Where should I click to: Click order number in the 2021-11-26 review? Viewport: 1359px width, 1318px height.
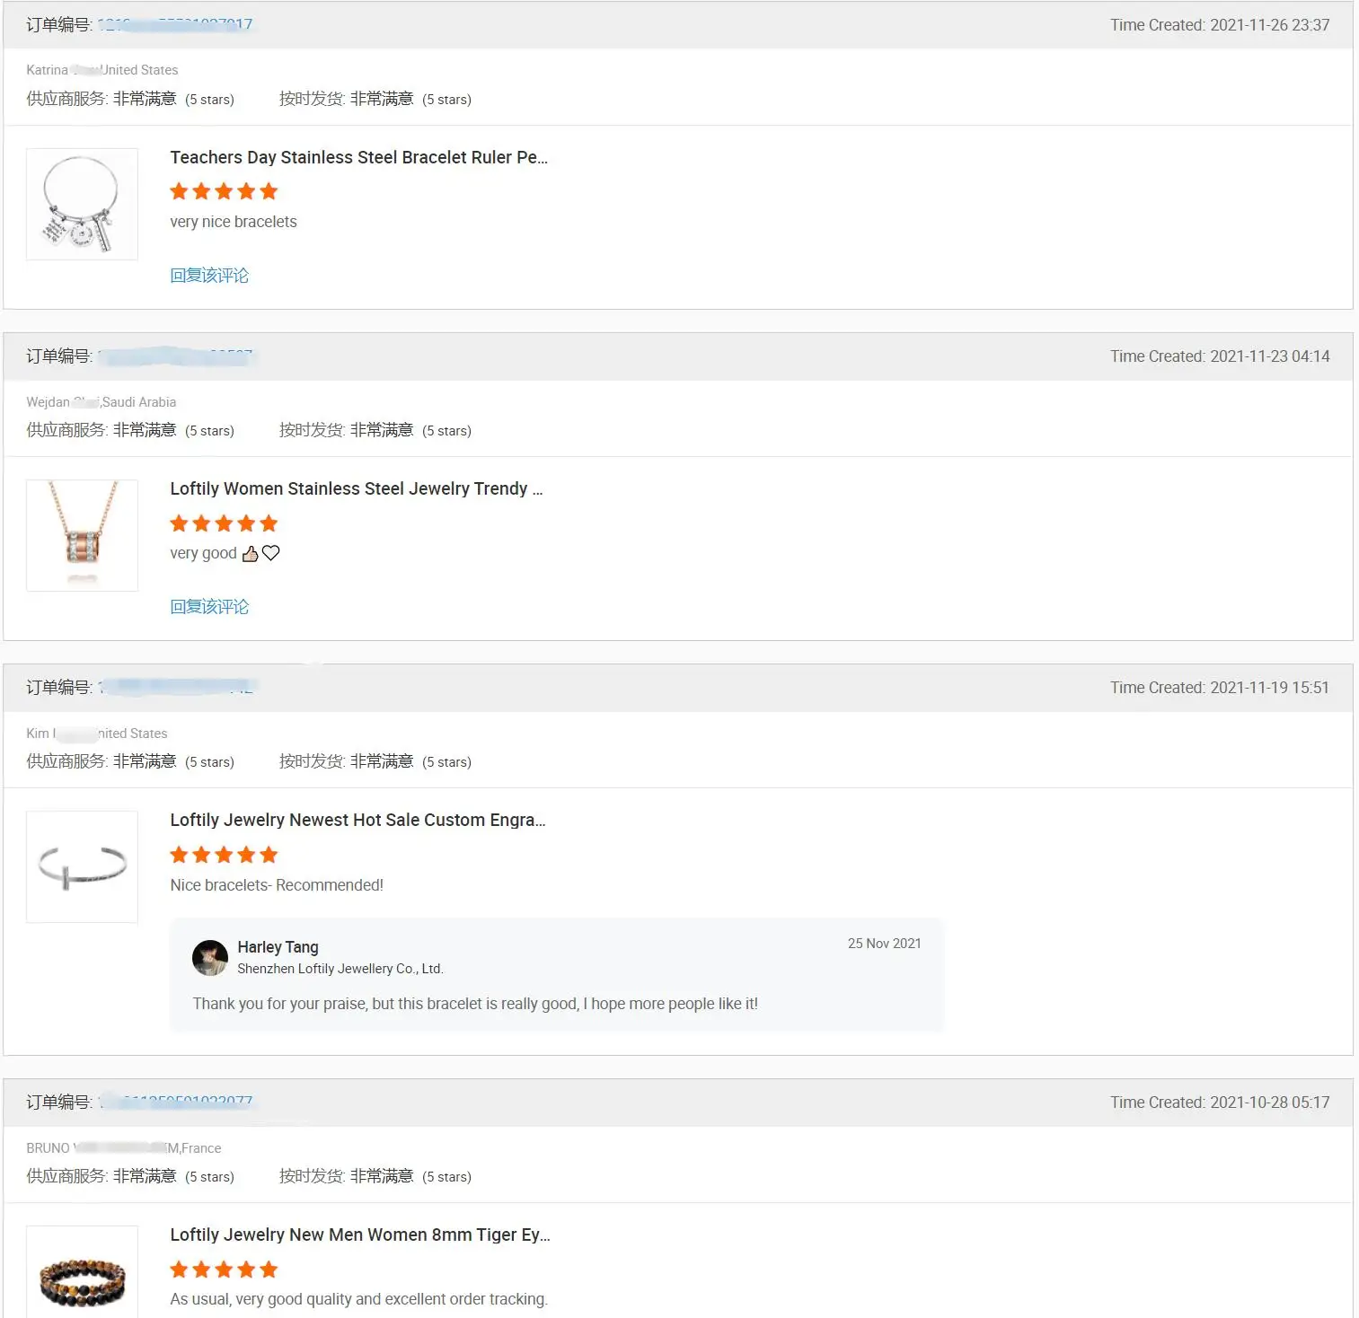[x=175, y=25]
